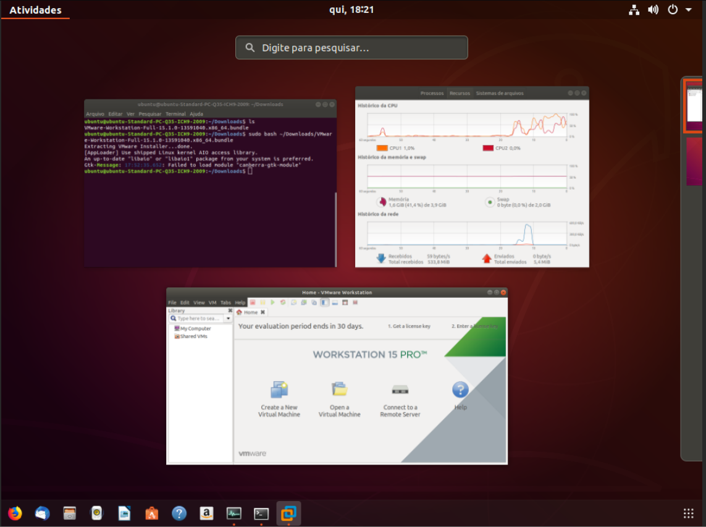Select the first workspace thumbnail
Screen dimensions: 706x527
pos(694,106)
